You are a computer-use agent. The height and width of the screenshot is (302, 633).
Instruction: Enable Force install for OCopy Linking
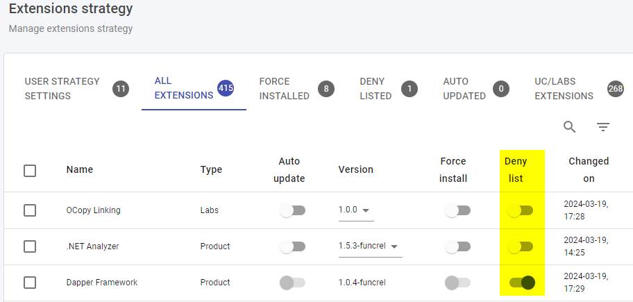coord(457,210)
